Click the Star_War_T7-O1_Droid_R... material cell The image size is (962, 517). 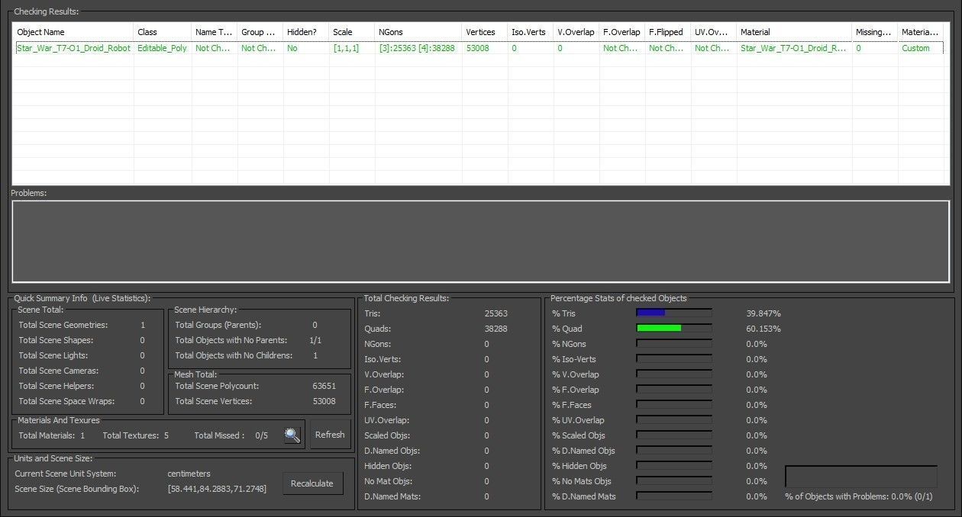(x=794, y=48)
